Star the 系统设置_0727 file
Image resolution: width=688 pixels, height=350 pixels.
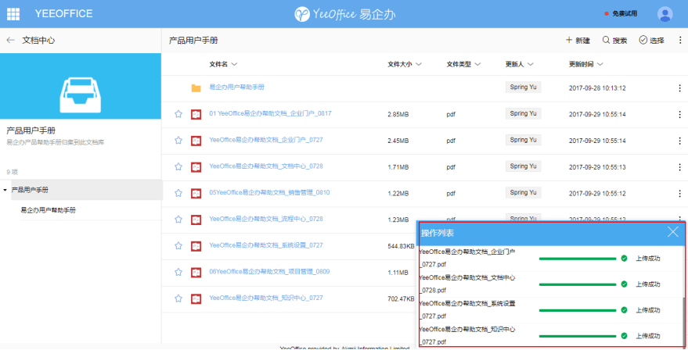[178, 246]
